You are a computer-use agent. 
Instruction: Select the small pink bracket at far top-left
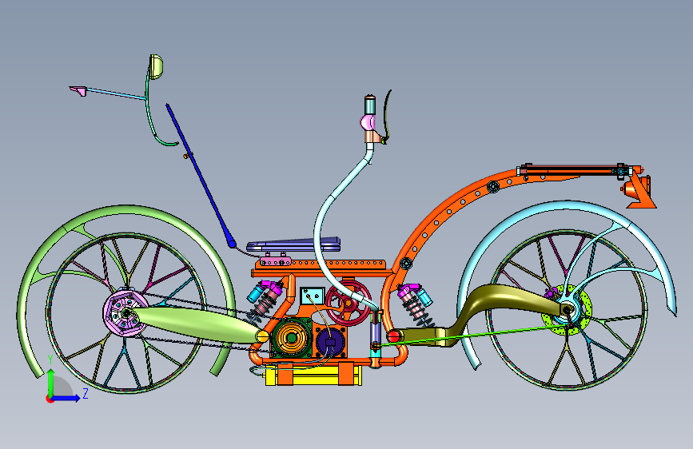point(78,90)
